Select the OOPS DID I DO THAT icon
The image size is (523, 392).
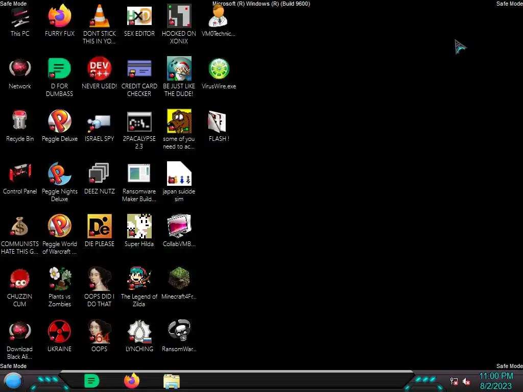99,278
